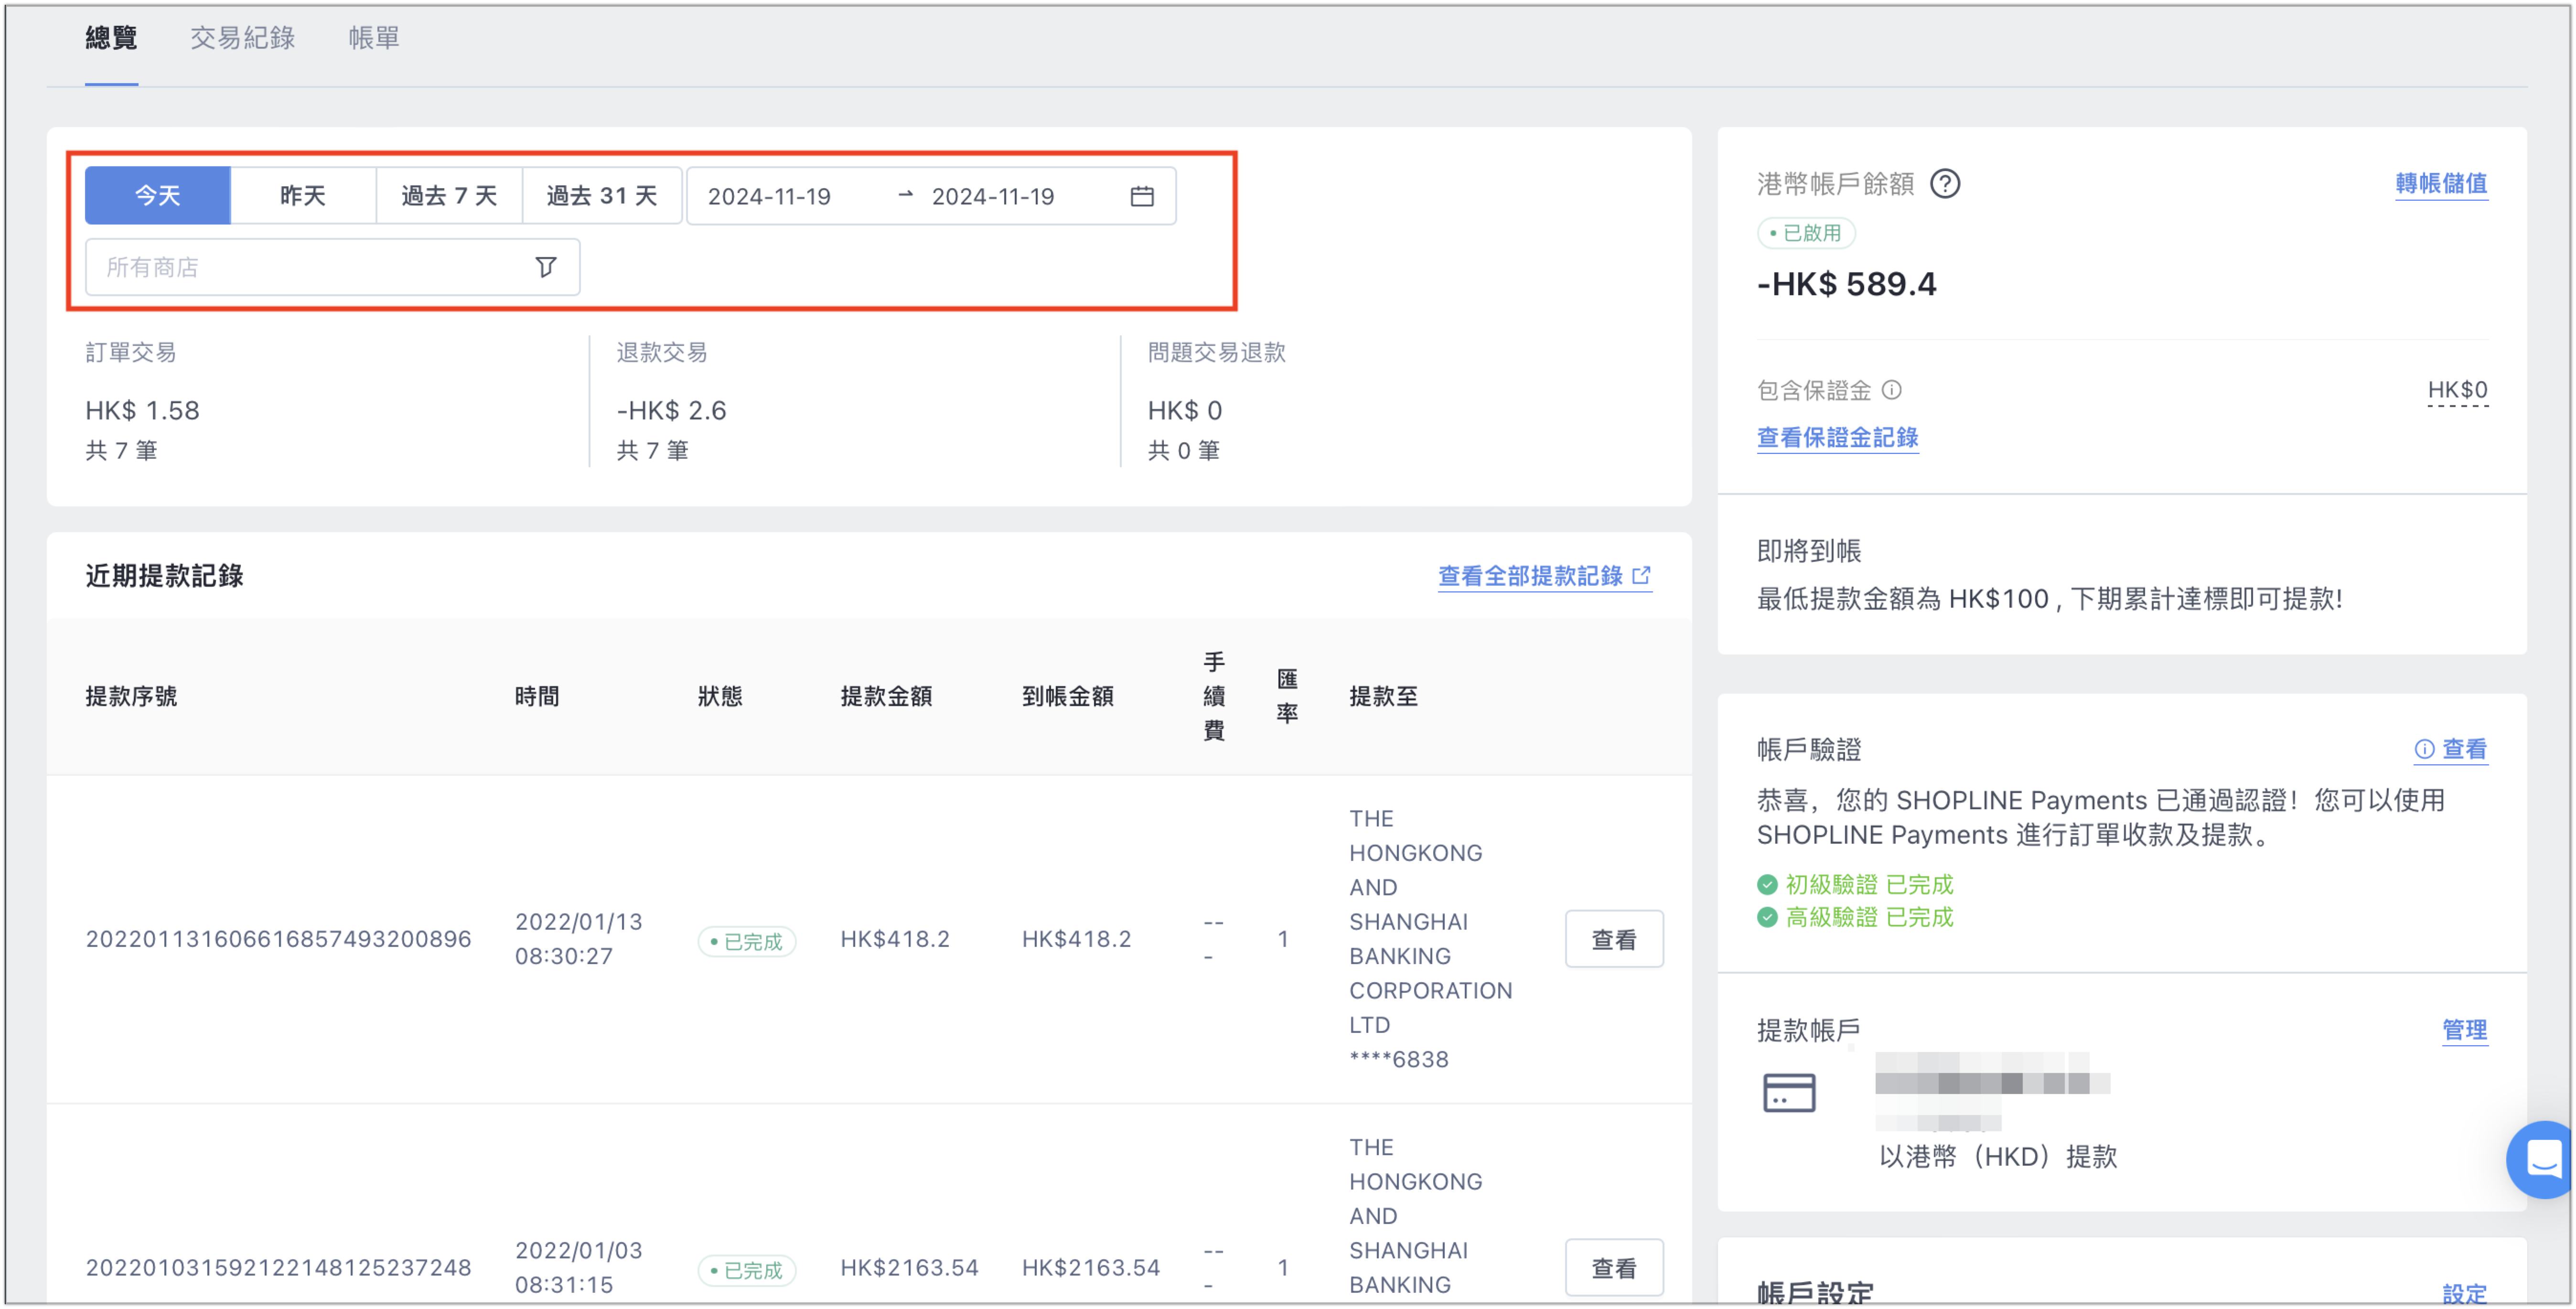This screenshot has width=2576, height=1309.
Task: Click the 提款至 column header
Action: click(1383, 696)
